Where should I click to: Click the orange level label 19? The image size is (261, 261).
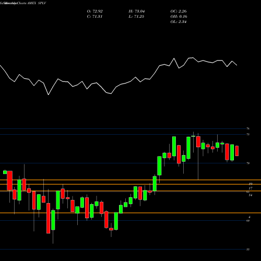click(x=251, y=184)
